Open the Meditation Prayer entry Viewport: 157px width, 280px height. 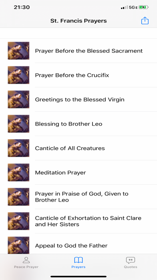[78, 173]
